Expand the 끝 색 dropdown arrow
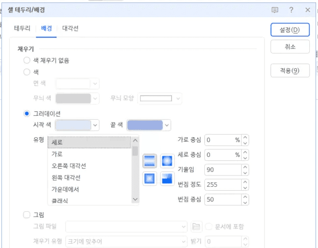 tap(167, 125)
